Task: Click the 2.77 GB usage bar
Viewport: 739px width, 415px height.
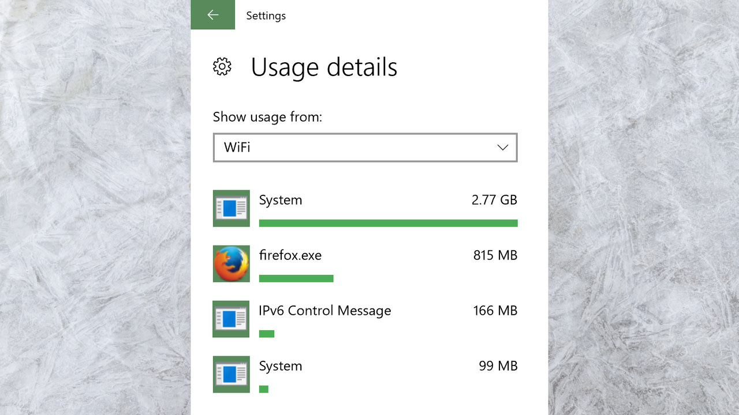Action: pyautogui.click(x=388, y=223)
